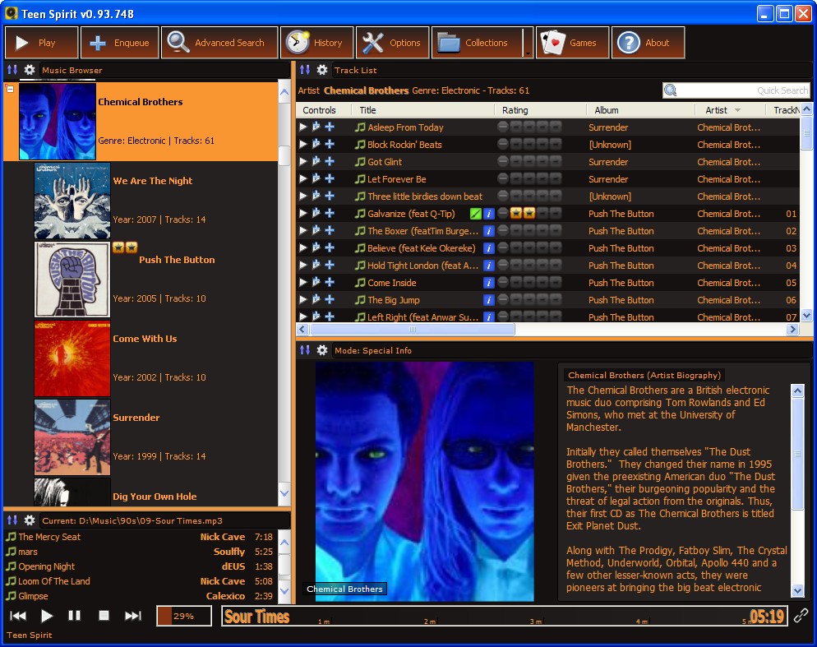Open the Collections button

(477, 43)
